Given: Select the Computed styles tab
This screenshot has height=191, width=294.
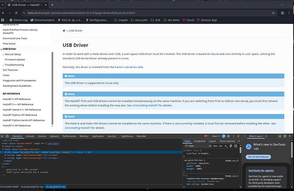Looking at the screenshot, I should point(199,141).
